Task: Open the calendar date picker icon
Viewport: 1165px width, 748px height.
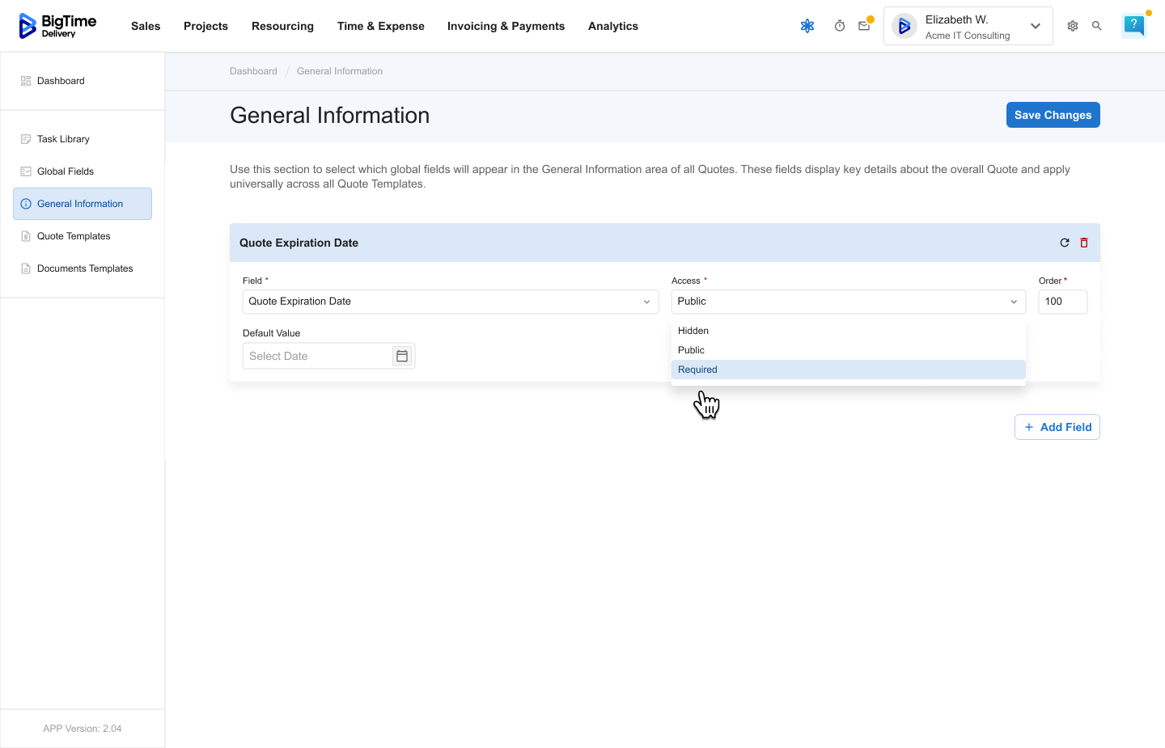Action: tap(402, 356)
